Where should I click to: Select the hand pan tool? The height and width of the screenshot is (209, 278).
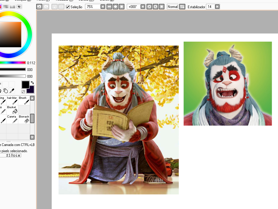point(6,91)
